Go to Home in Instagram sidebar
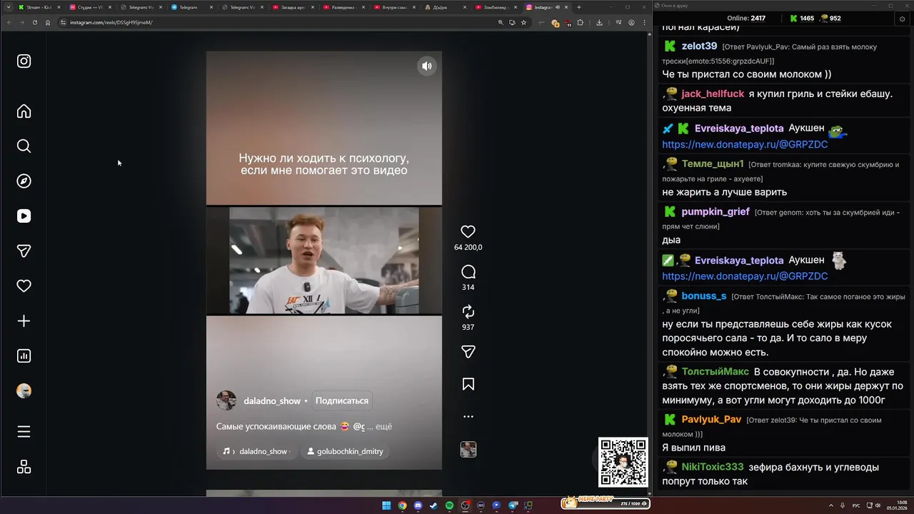The height and width of the screenshot is (514, 914). click(x=24, y=111)
